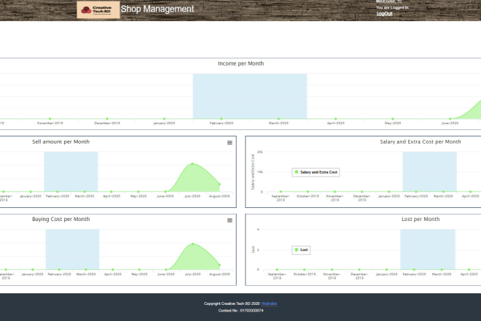Click Sell amount chart point at August-2020
This screenshot has height=321, width=481.
(x=219, y=185)
